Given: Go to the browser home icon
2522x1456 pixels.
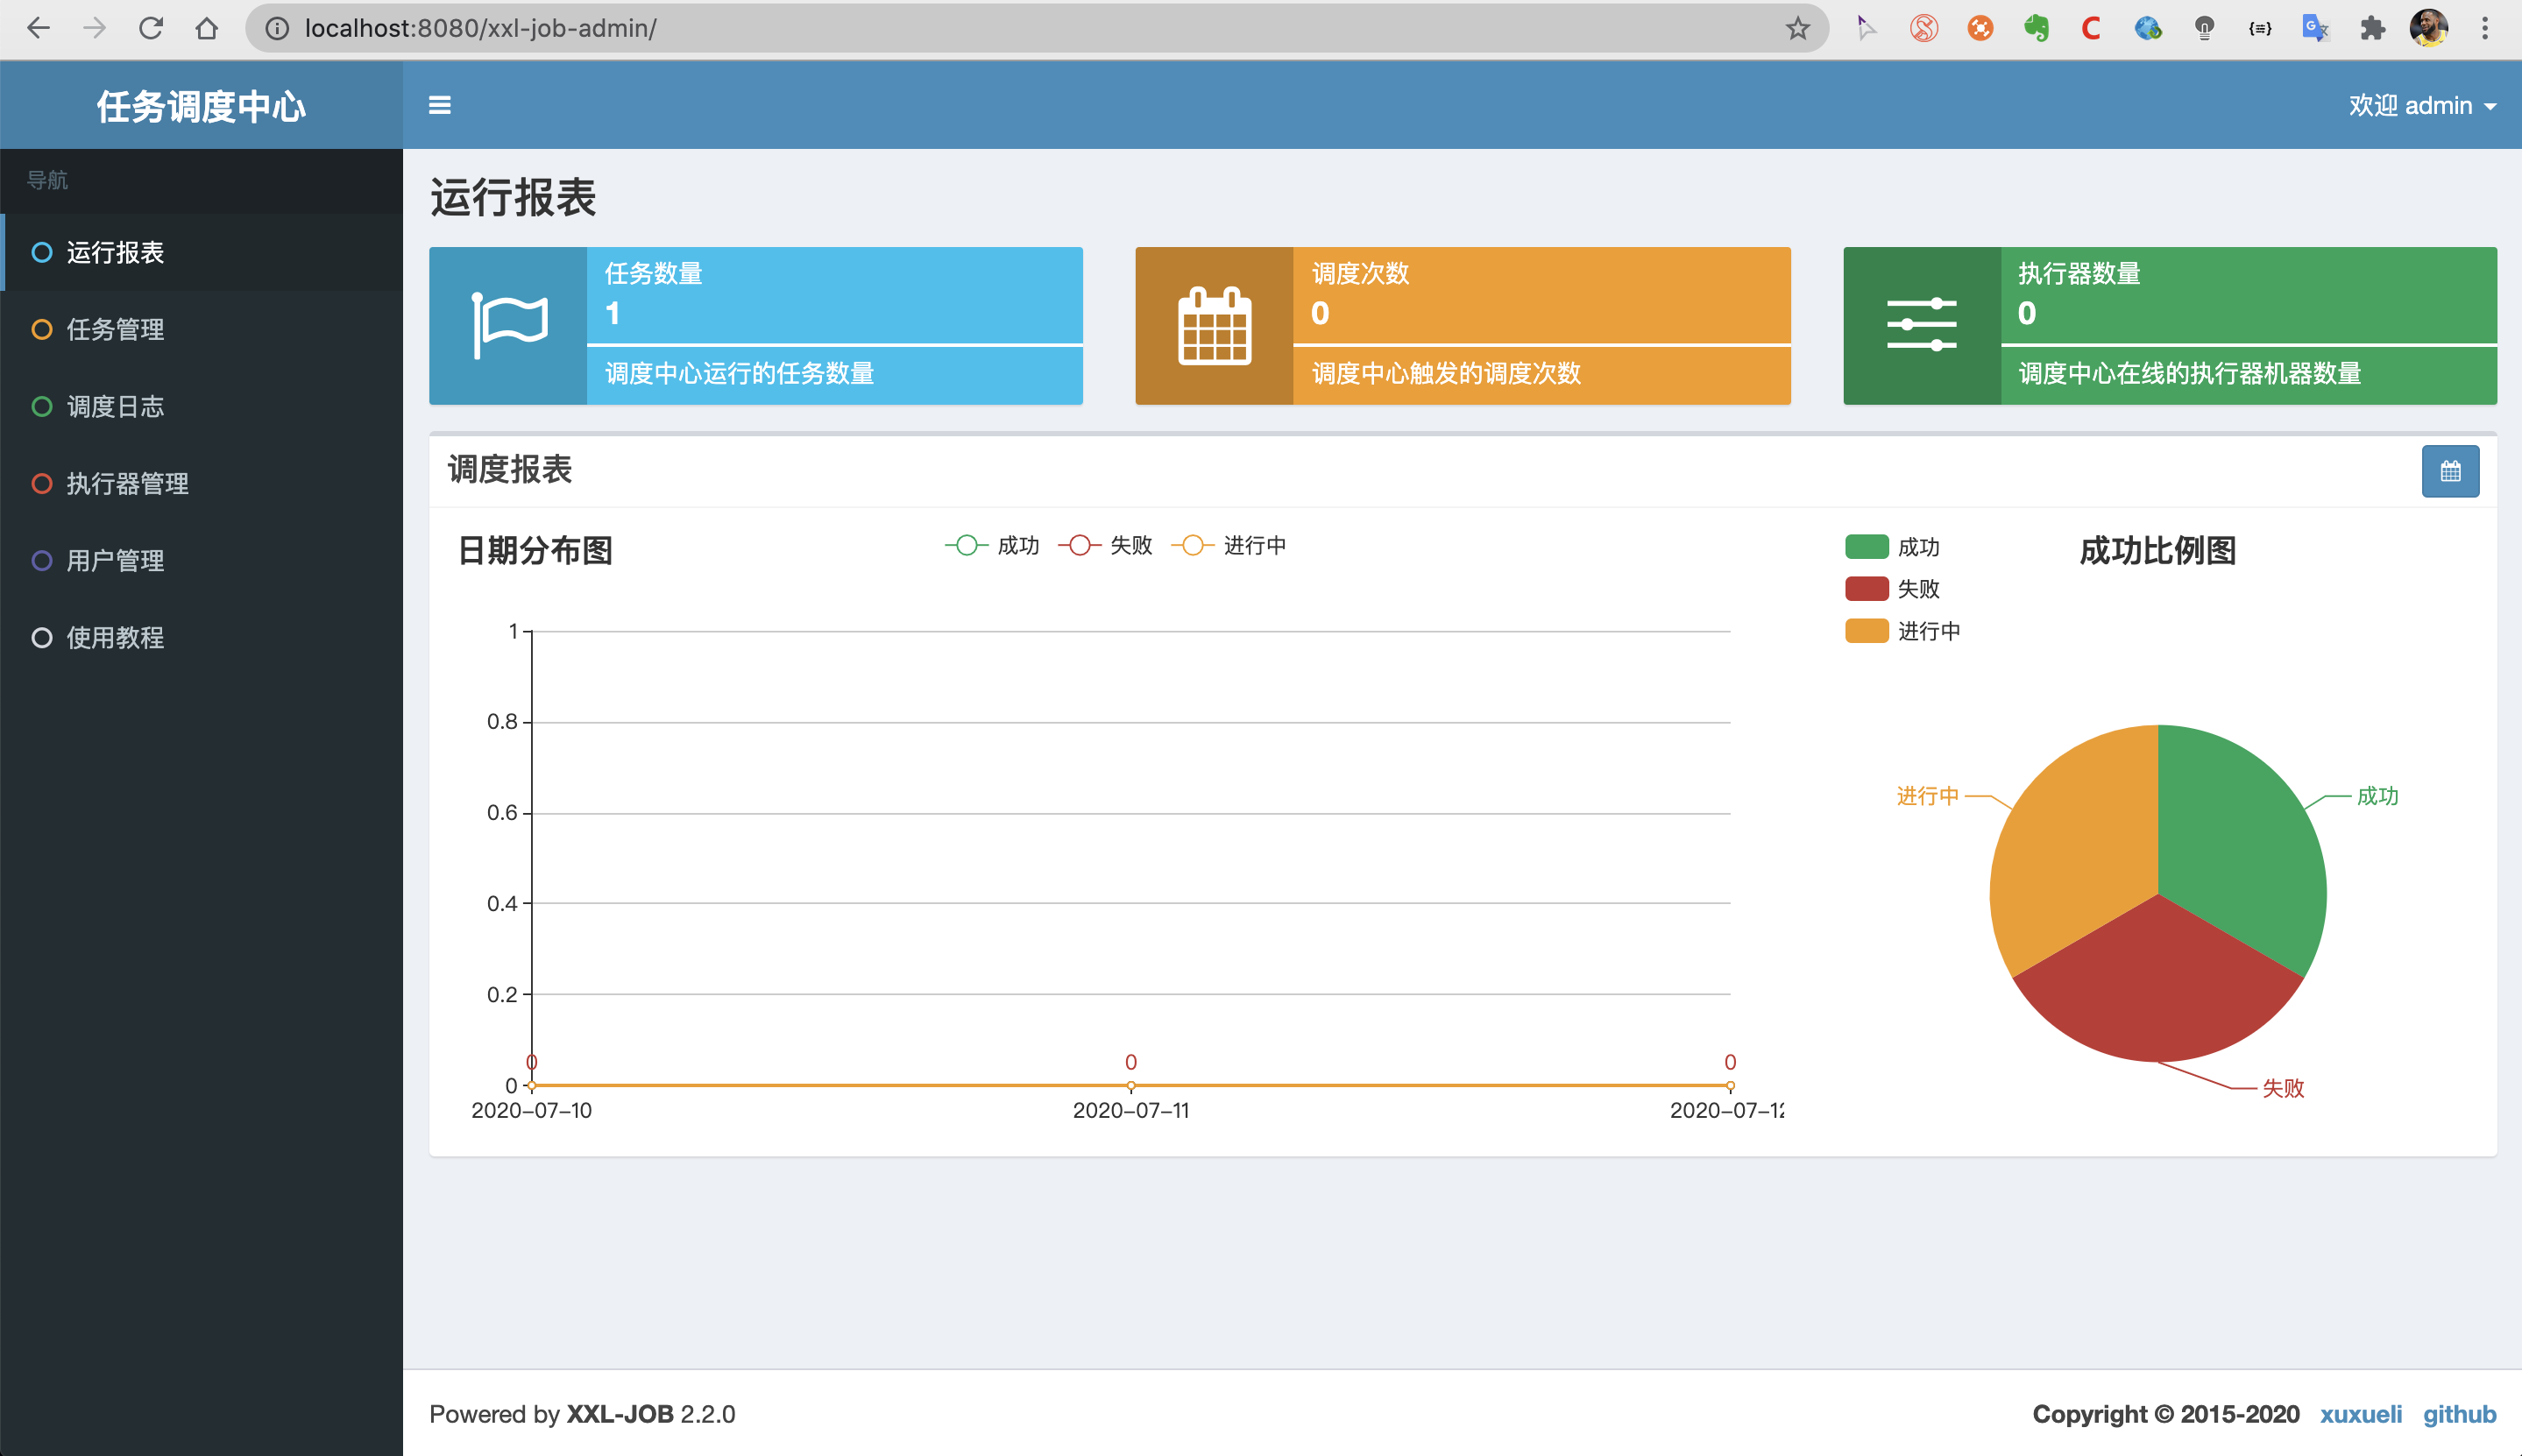Looking at the screenshot, I should click(206, 28).
